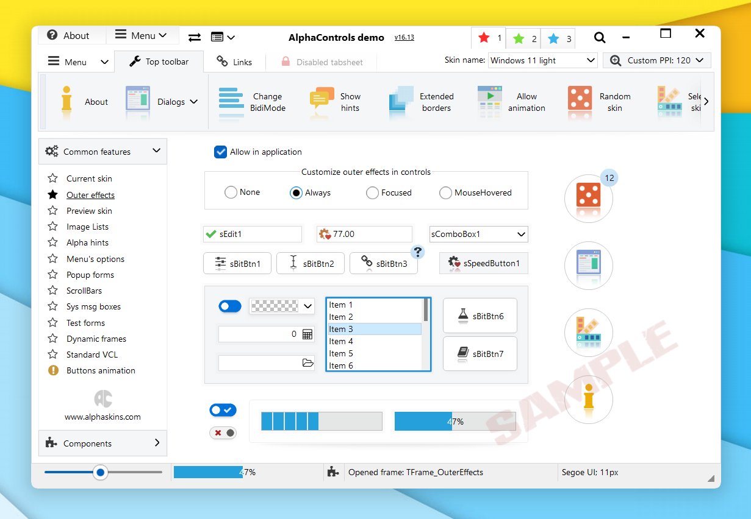751x519 pixels.
Task: Select the MouseHovered radio button
Action: point(445,193)
